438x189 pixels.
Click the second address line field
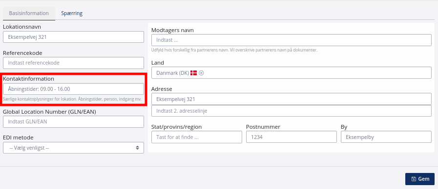pyautogui.click(x=292, y=111)
